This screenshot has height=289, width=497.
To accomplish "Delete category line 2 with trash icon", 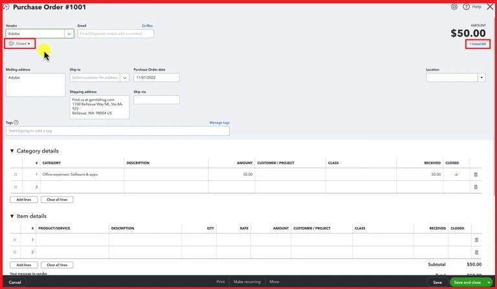I will [476, 187].
